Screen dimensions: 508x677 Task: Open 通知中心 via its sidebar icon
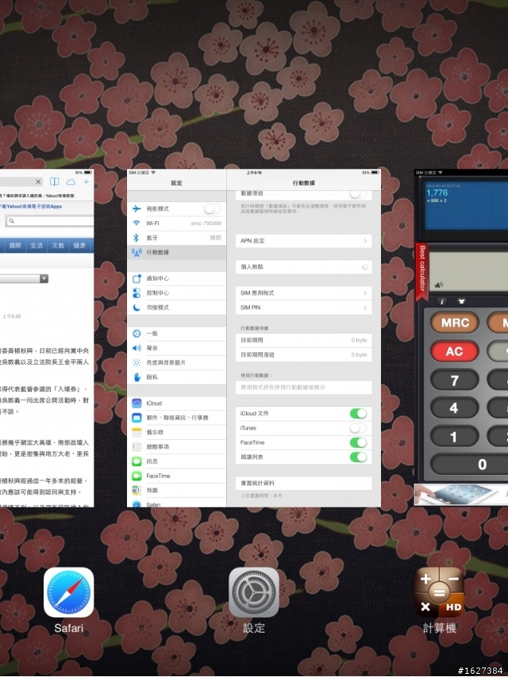pyautogui.click(x=137, y=278)
